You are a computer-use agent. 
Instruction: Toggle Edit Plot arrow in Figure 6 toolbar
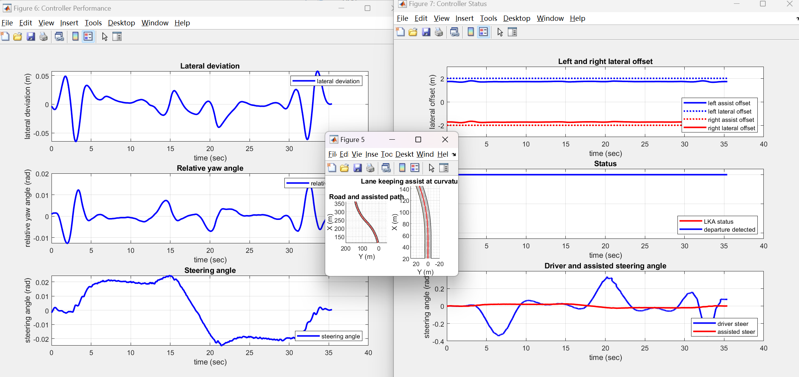(x=105, y=36)
